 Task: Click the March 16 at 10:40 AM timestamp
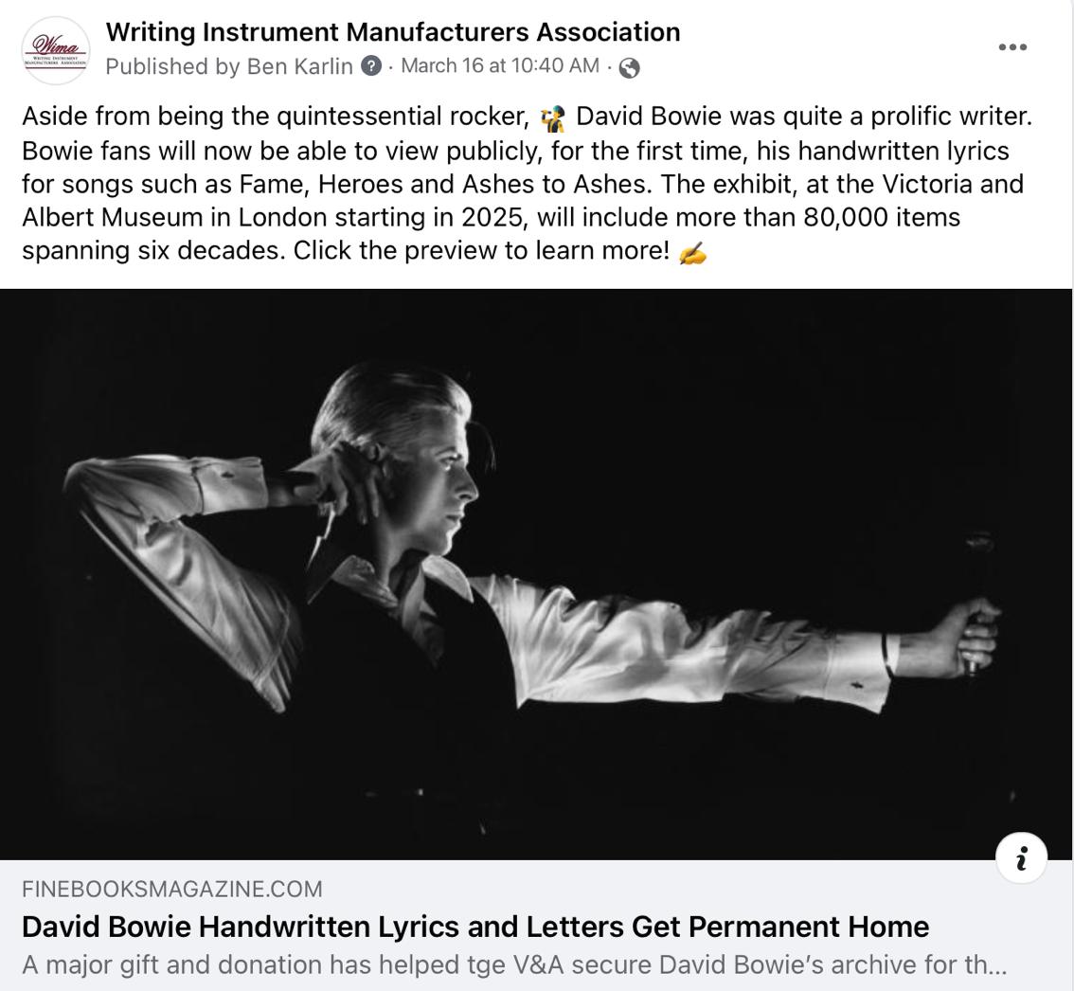click(x=500, y=65)
